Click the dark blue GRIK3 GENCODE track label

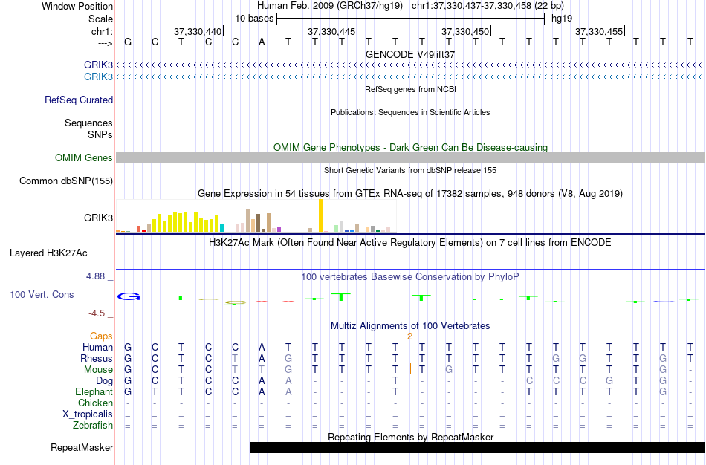click(98, 65)
